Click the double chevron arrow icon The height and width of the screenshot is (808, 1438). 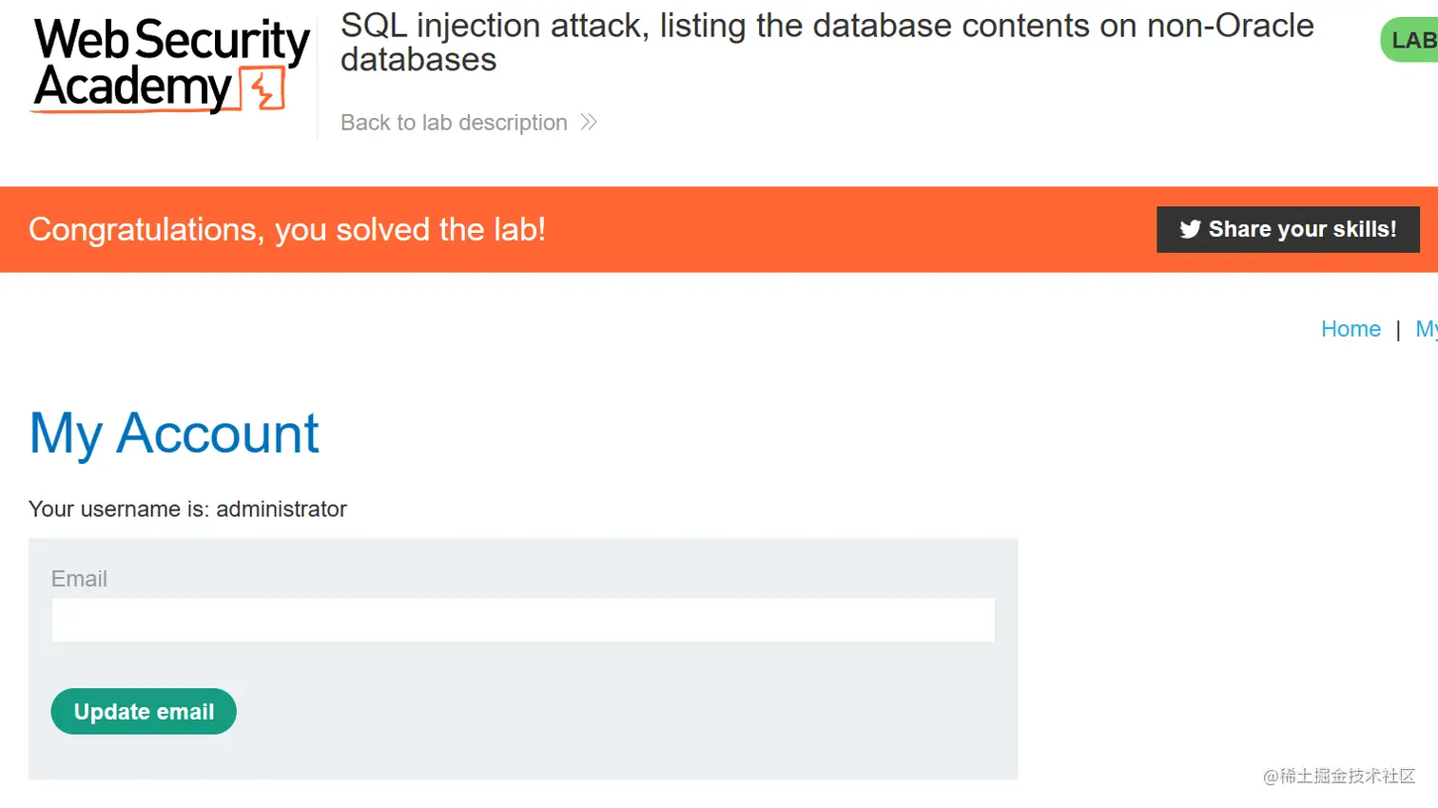tap(589, 122)
